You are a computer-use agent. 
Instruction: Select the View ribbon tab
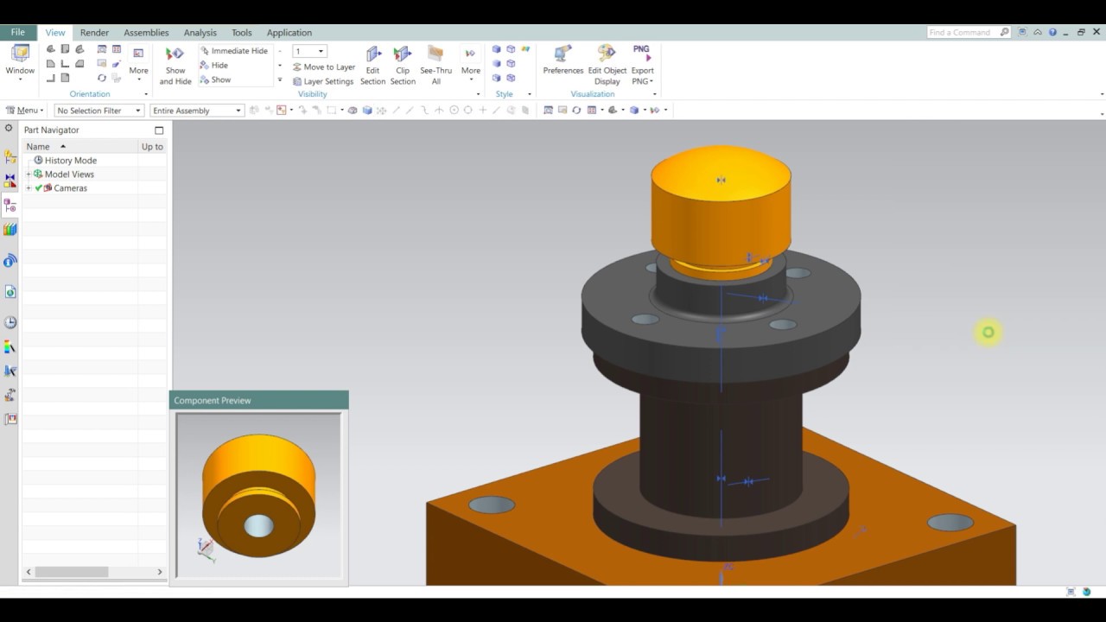pyautogui.click(x=55, y=33)
